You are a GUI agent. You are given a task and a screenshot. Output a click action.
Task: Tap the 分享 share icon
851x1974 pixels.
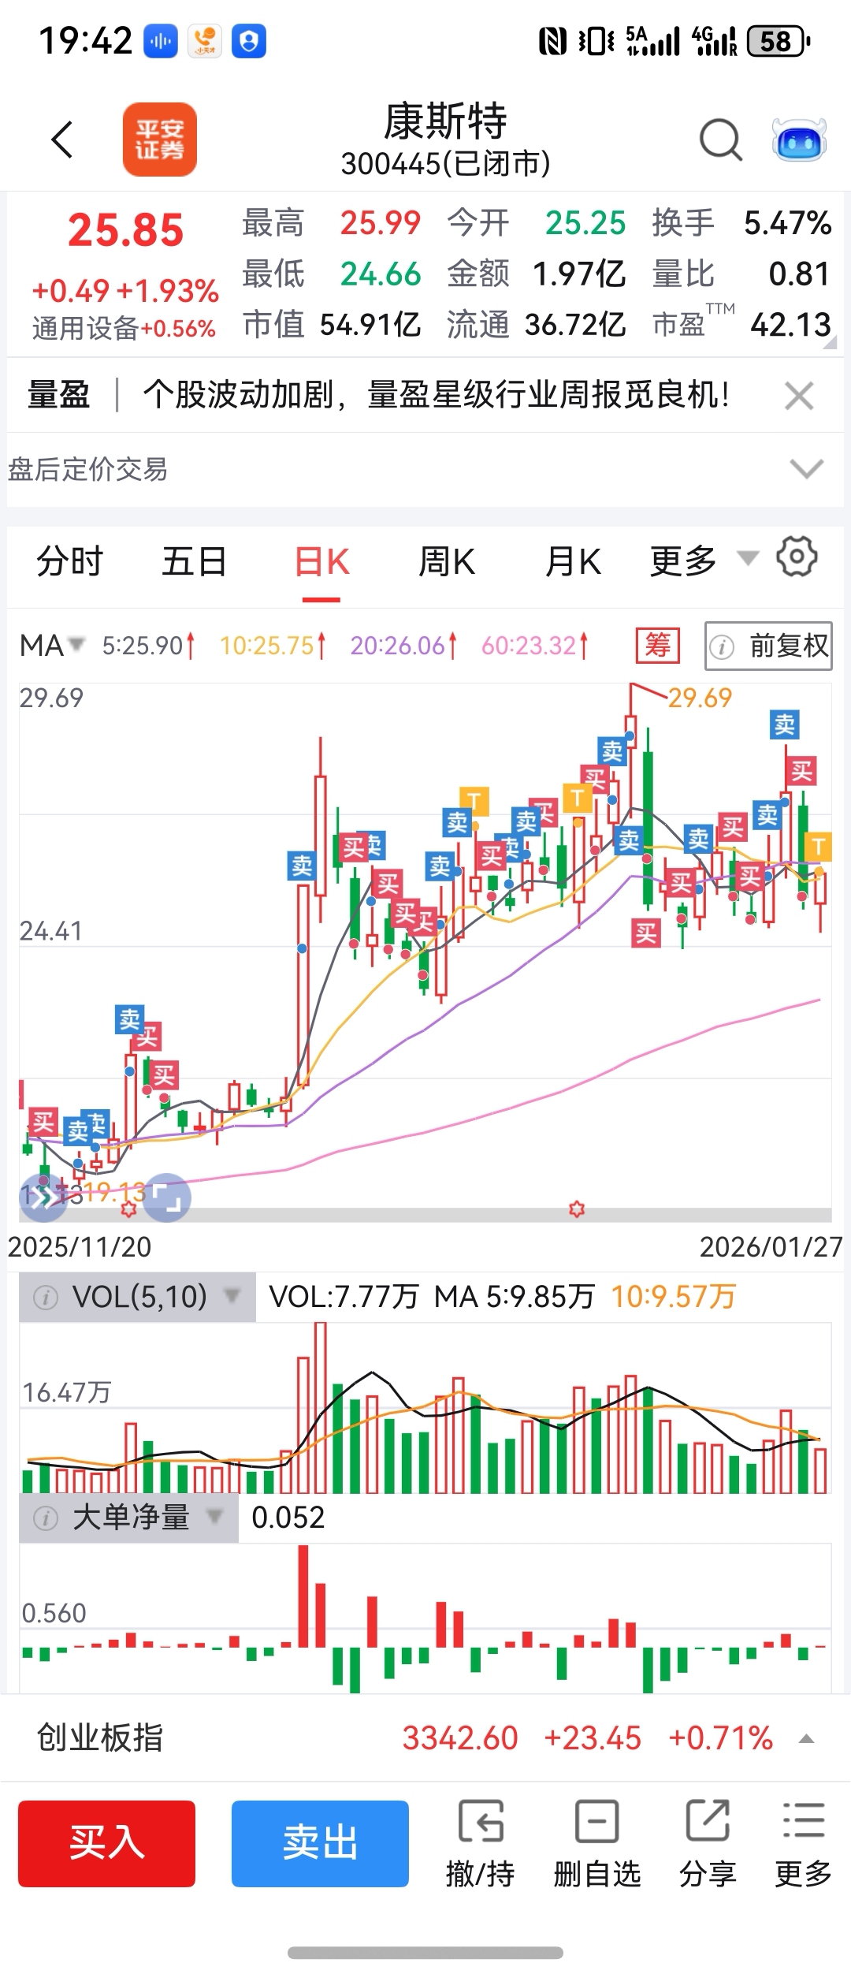[708, 1845]
